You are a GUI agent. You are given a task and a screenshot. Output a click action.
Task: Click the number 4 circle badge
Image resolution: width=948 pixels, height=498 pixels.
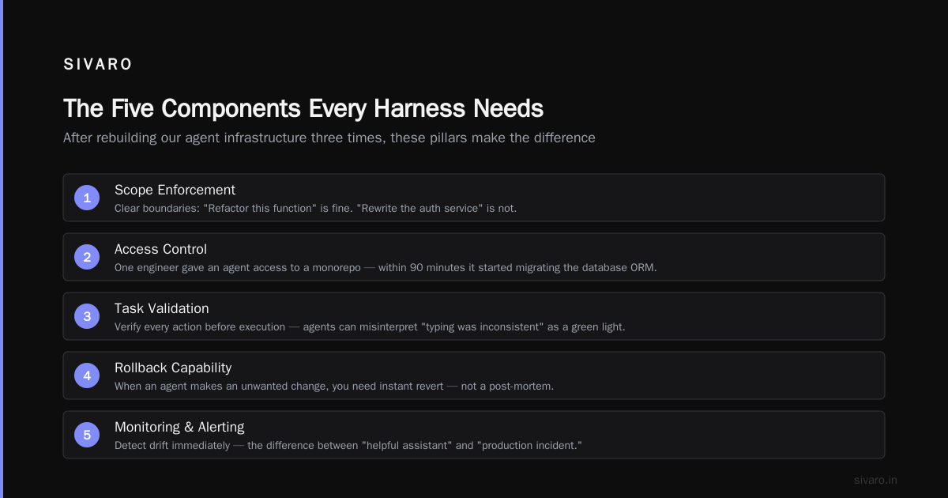point(87,375)
